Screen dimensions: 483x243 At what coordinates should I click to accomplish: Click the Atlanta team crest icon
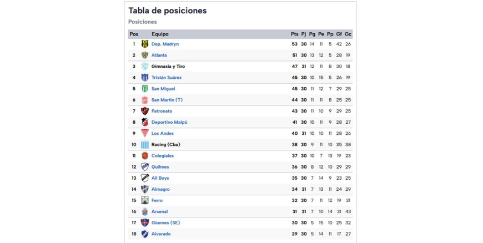point(145,55)
